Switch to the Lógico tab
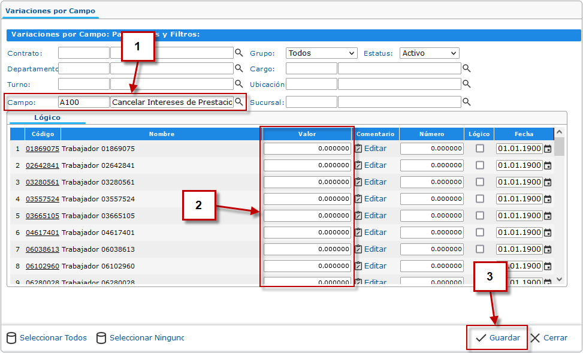This screenshot has width=583, height=353. 47,117
